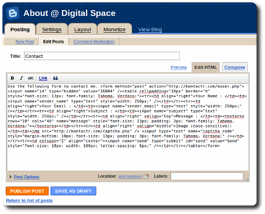
Task: Open the Layout tab
Action: [83, 29]
